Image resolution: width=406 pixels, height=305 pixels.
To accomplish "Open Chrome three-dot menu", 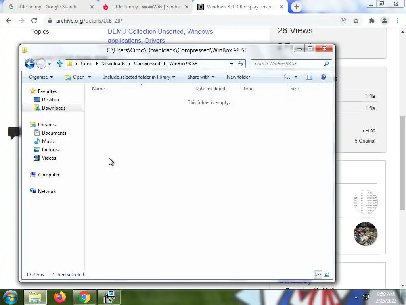I will point(397,21).
